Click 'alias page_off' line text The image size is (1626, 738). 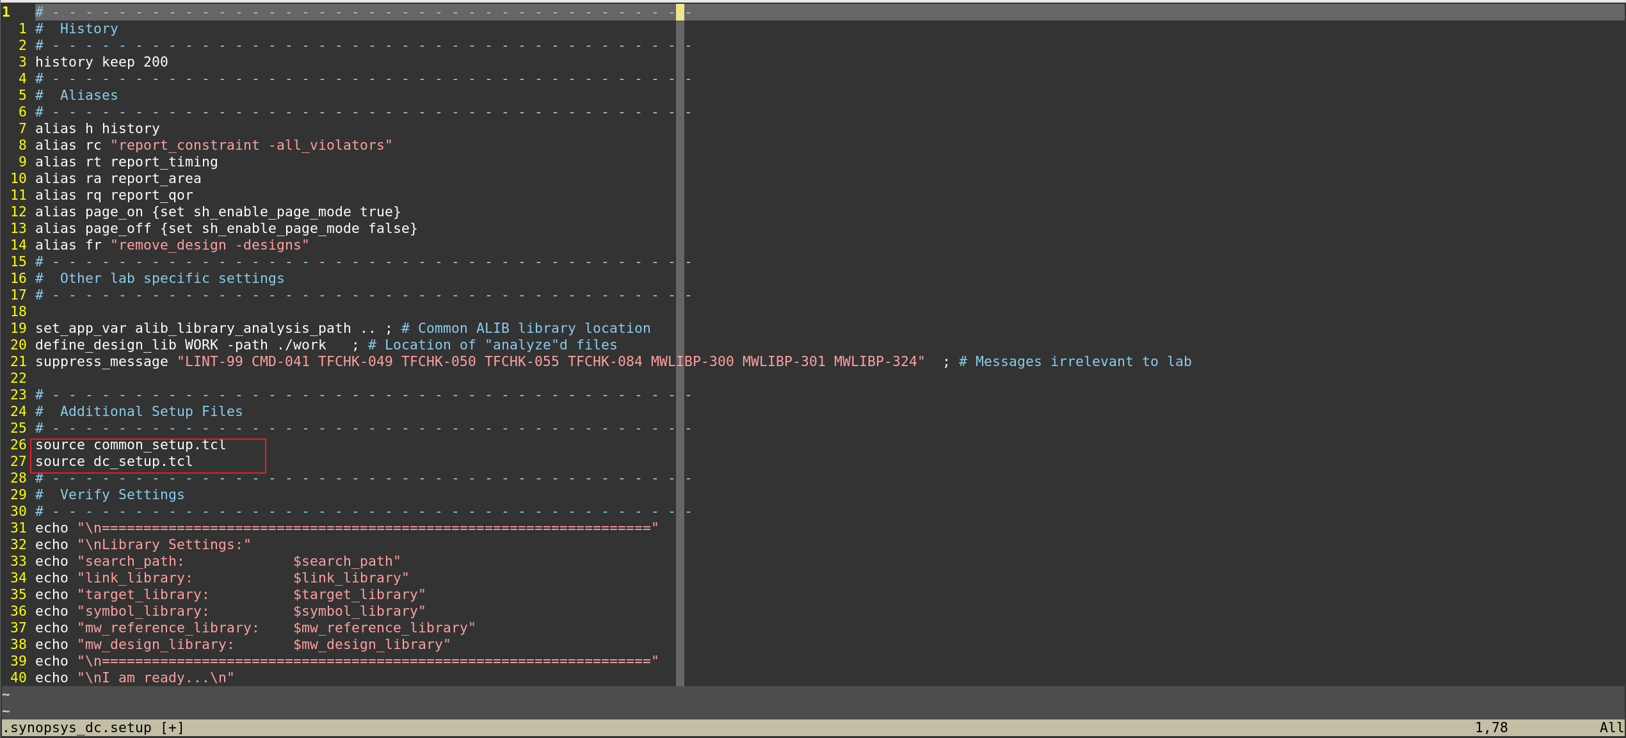(93, 229)
